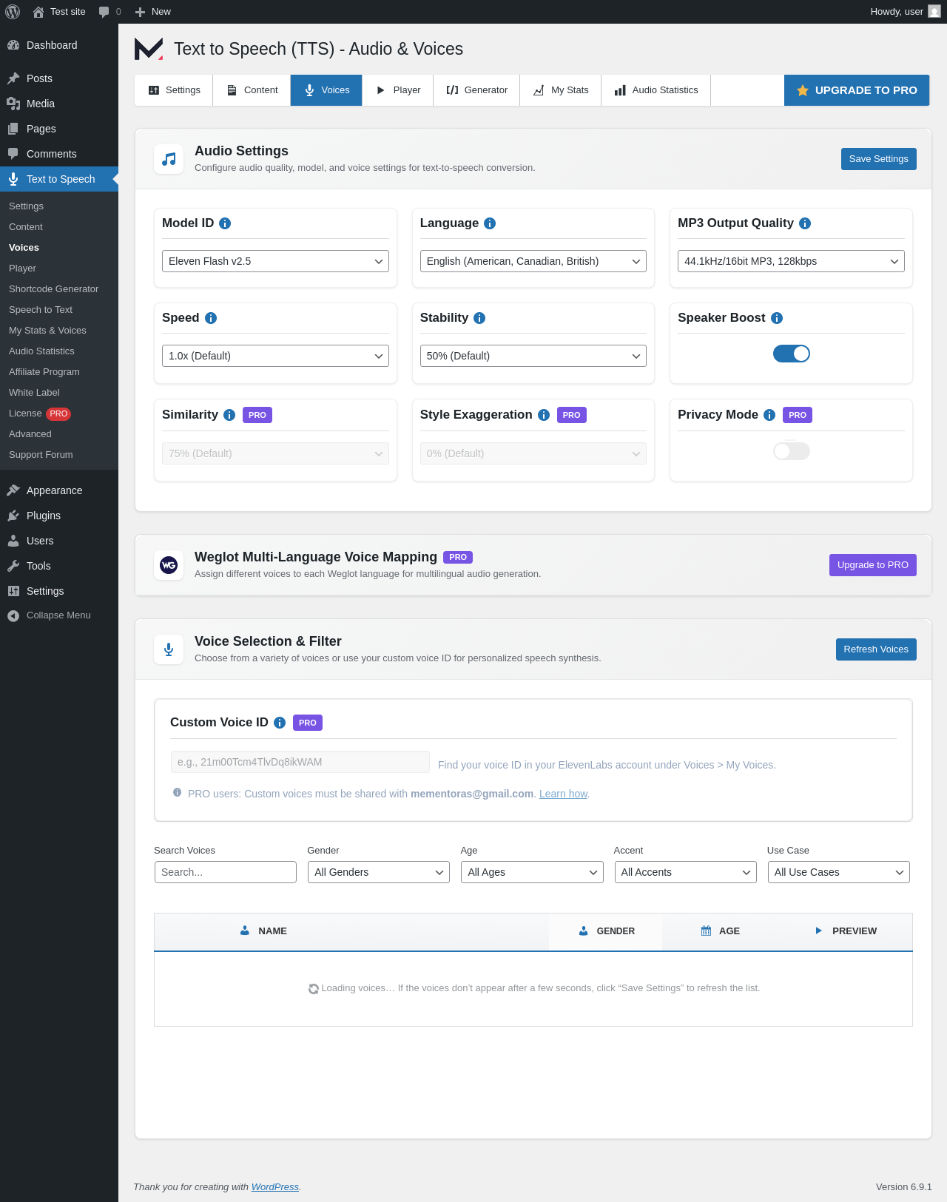This screenshot has width=947, height=1202.
Task: Expand the Language selection dropdown
Action: [x=533, y=261]
